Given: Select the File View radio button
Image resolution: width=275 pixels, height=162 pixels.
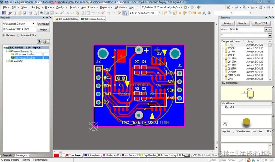Looking at the screenshot, I should [3, 35].
